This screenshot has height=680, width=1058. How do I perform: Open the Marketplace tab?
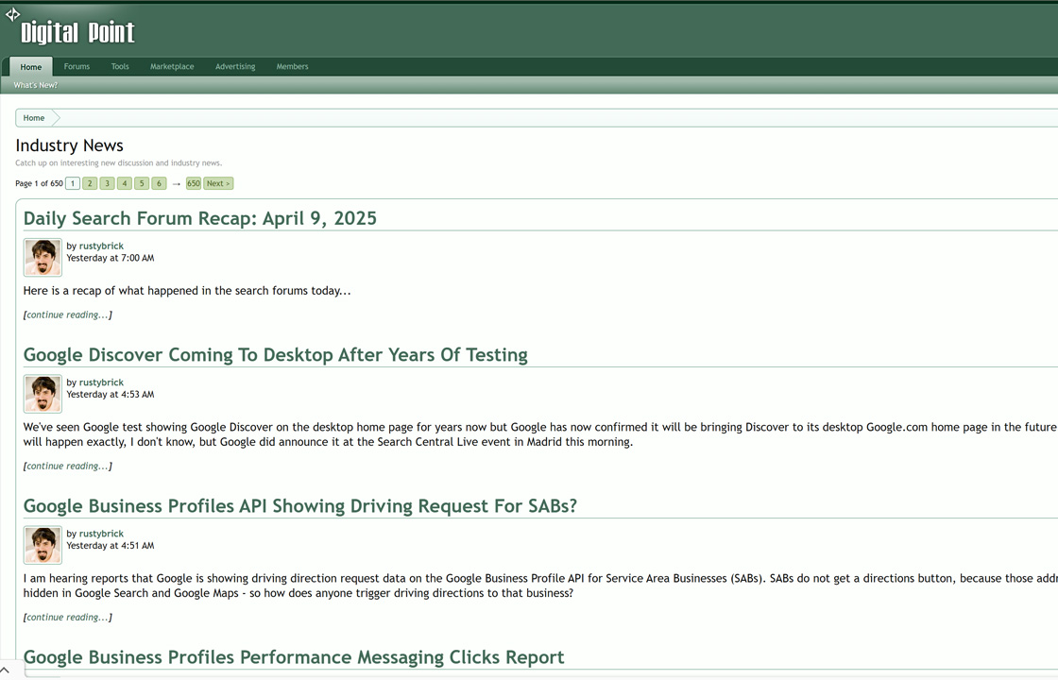(172, 67)
